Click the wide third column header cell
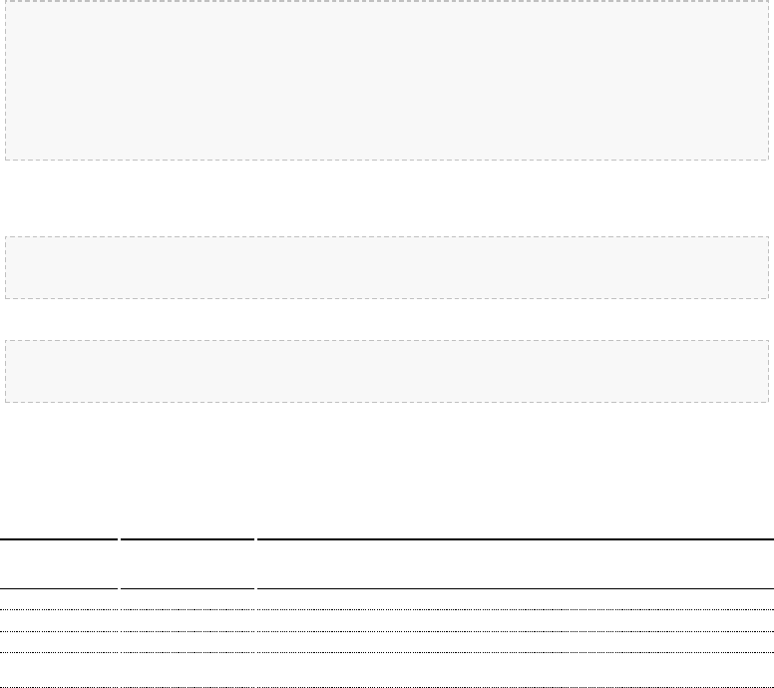This screenshot has height=688, width=774. point(515,564)
